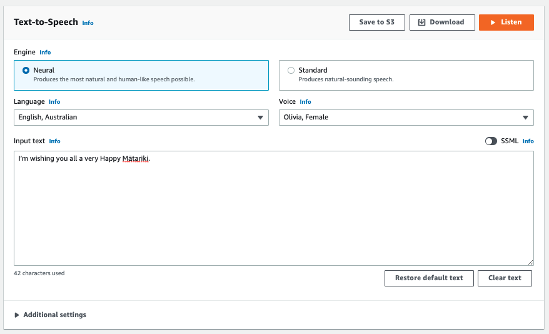Expand Additional settings section

point(50,315)
